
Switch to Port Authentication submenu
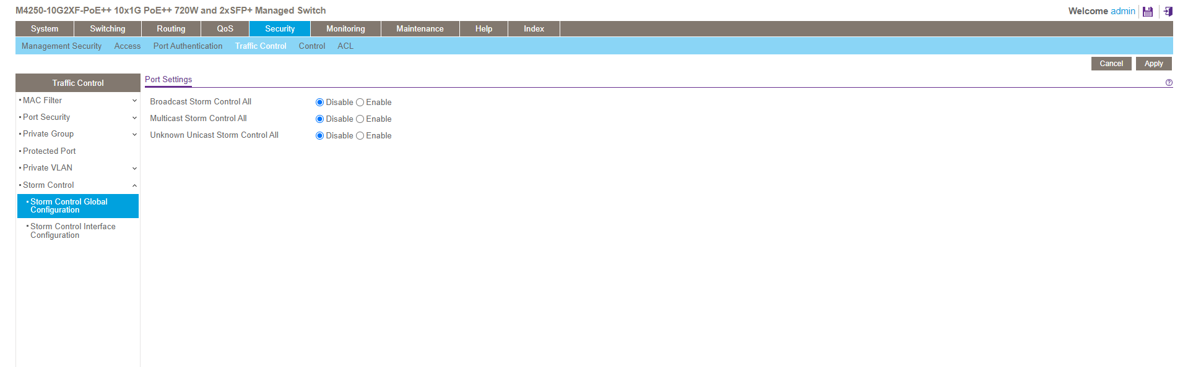(x=188, y=46)
